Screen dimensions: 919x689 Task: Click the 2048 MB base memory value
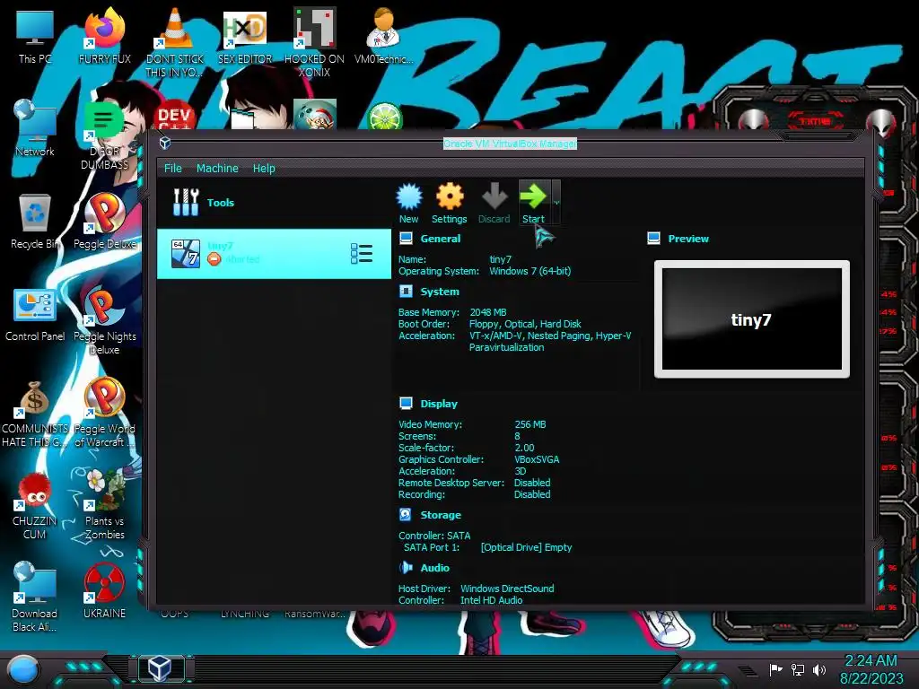487,312
